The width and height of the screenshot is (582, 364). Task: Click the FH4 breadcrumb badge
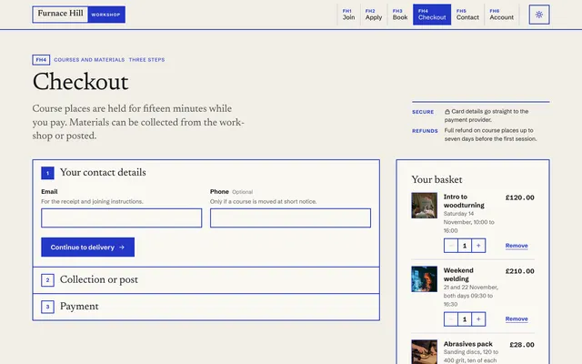pos(41,60)
